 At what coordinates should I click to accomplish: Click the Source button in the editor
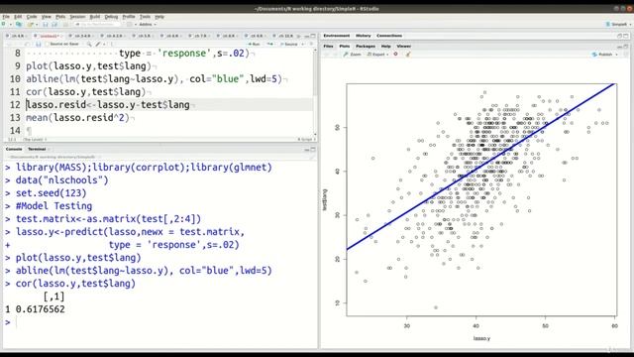289,44
